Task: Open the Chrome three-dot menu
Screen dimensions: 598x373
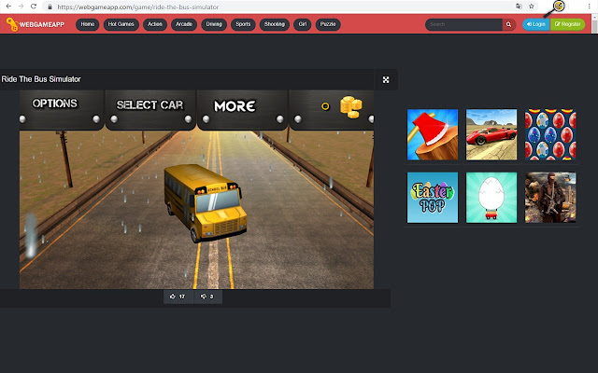Action: click(590, 7)
